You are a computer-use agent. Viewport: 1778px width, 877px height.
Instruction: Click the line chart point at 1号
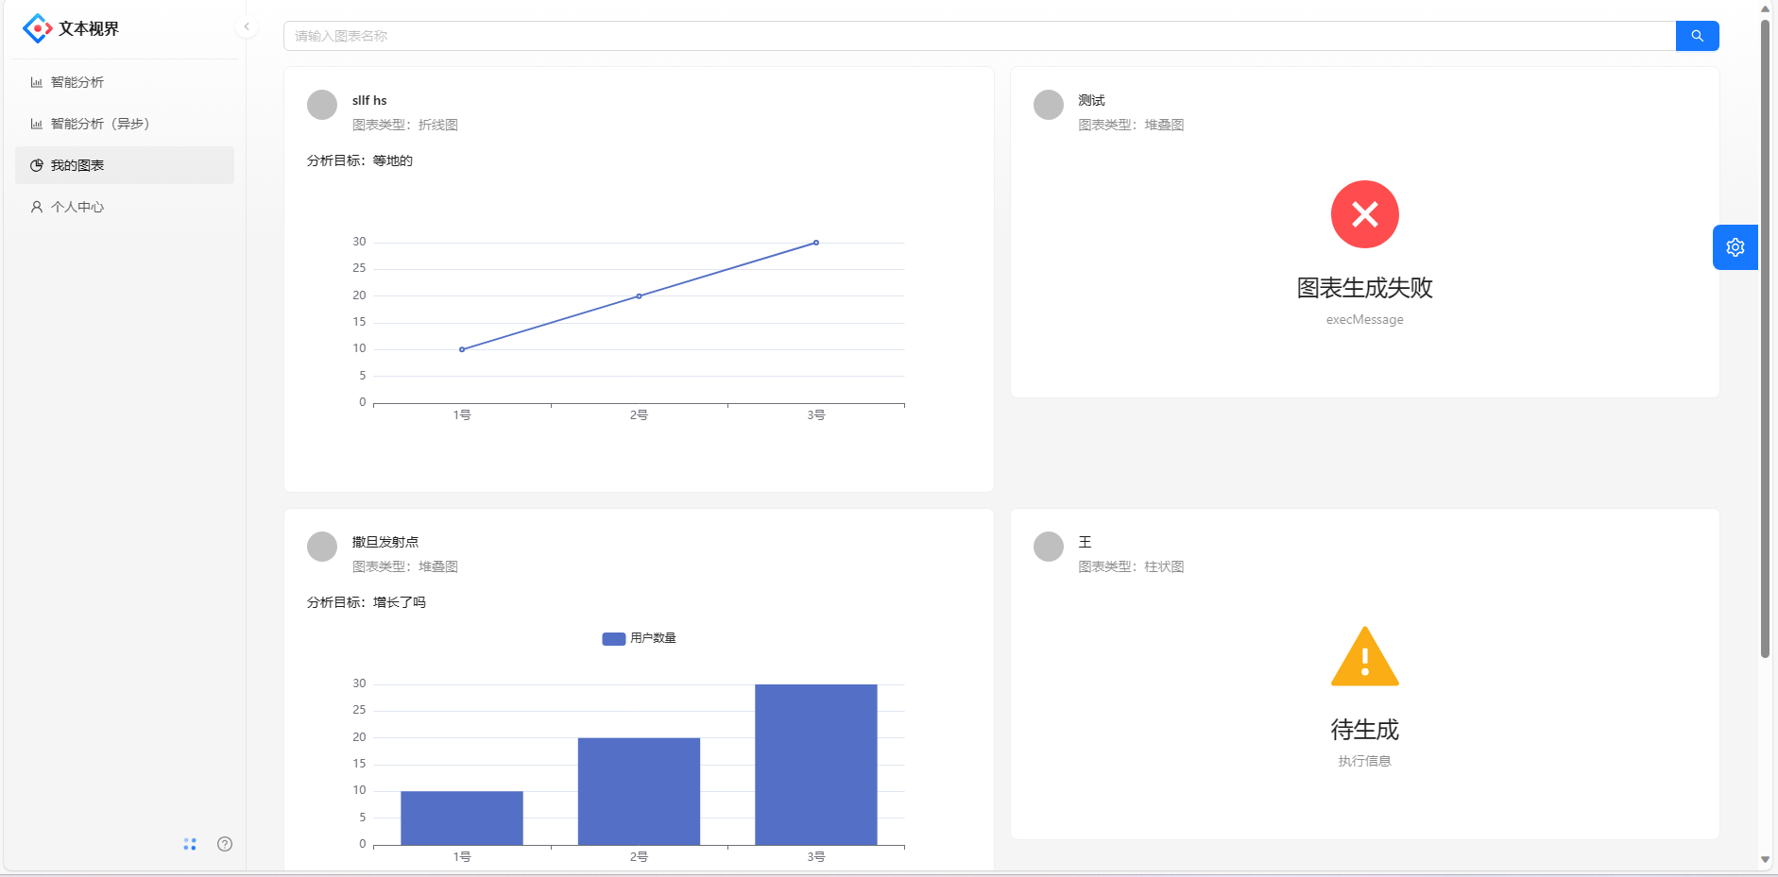tap(462, 349)
